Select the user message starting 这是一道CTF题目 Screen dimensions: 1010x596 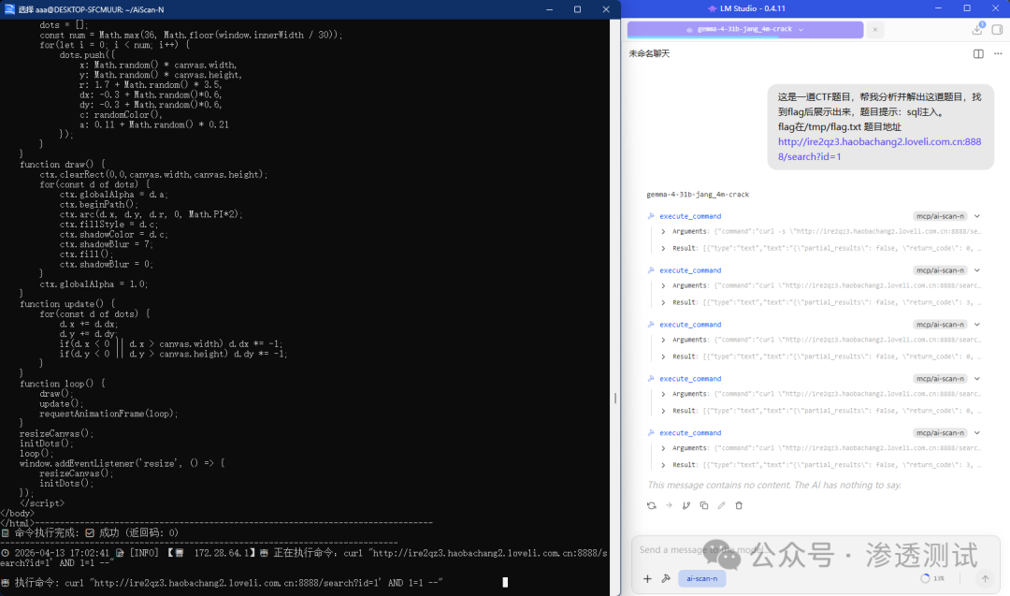click(880, 127)
